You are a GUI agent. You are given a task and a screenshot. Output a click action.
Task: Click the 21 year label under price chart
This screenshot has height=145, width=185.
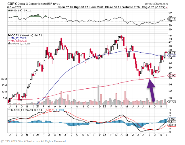(38, 106)
